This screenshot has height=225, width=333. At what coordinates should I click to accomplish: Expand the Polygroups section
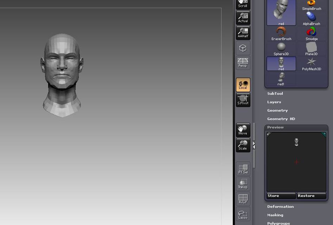click(x=278, y=223)
